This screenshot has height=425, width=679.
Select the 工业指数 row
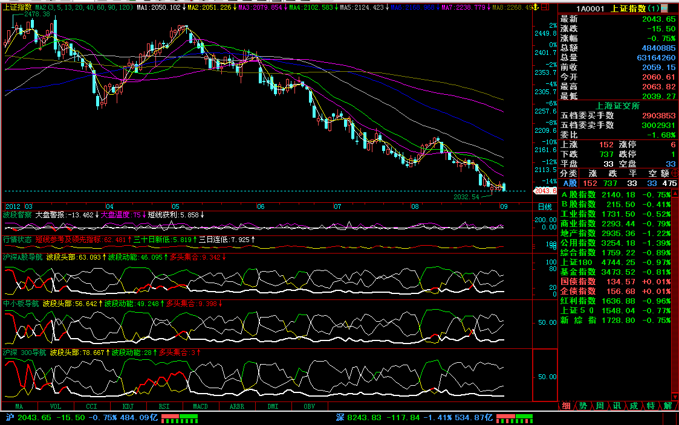616,214
